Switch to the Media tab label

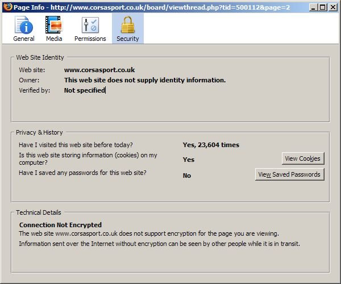tap(54, 39)
